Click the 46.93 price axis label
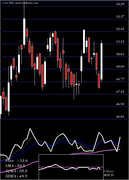 pyautogui.click(x=120, y=104)
